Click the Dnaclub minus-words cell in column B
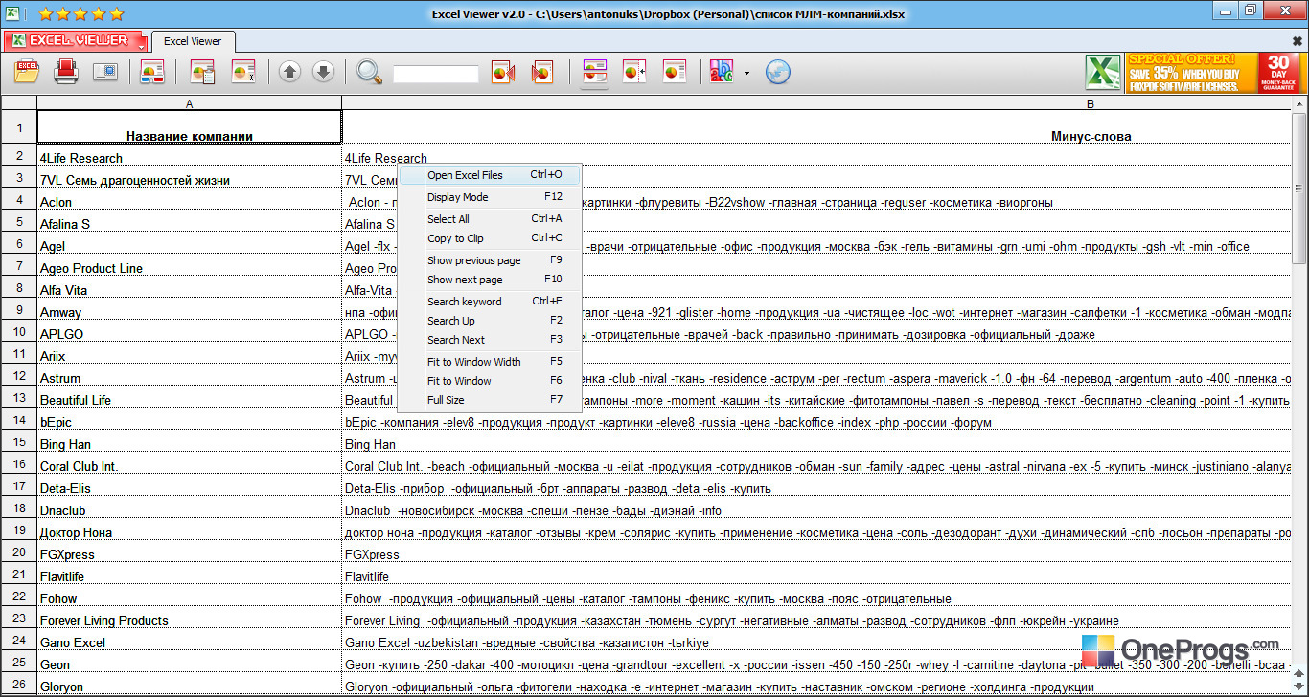The image size is (1309, 697). coord(817,509)
